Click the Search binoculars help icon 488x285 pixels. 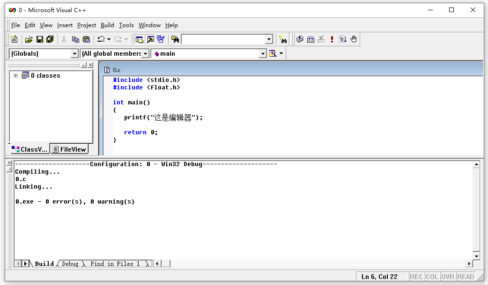283,39
